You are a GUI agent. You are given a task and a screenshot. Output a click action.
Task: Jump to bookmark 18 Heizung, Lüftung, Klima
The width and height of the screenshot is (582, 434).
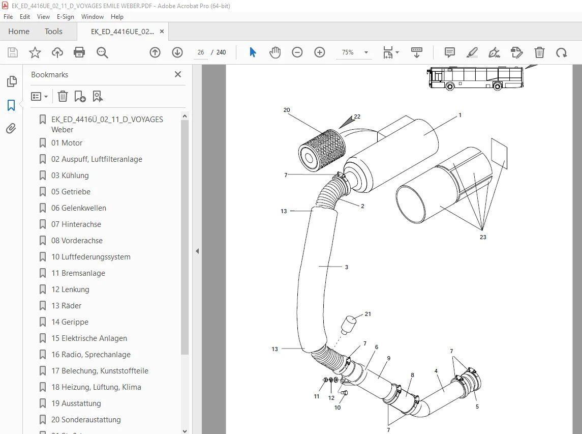(x=96, y=388)
